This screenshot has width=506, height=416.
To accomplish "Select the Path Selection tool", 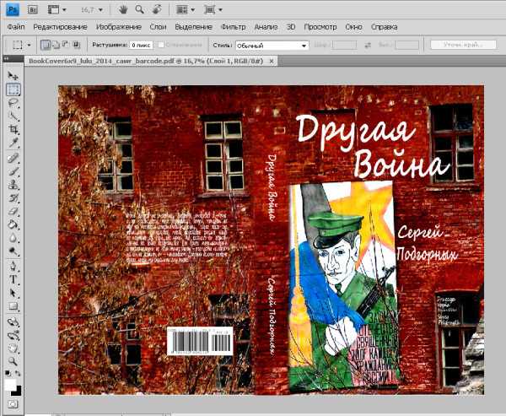I will coord(13,293).
